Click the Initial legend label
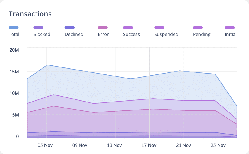This screenshot has width=249, height=154. [x=231, y=35]
